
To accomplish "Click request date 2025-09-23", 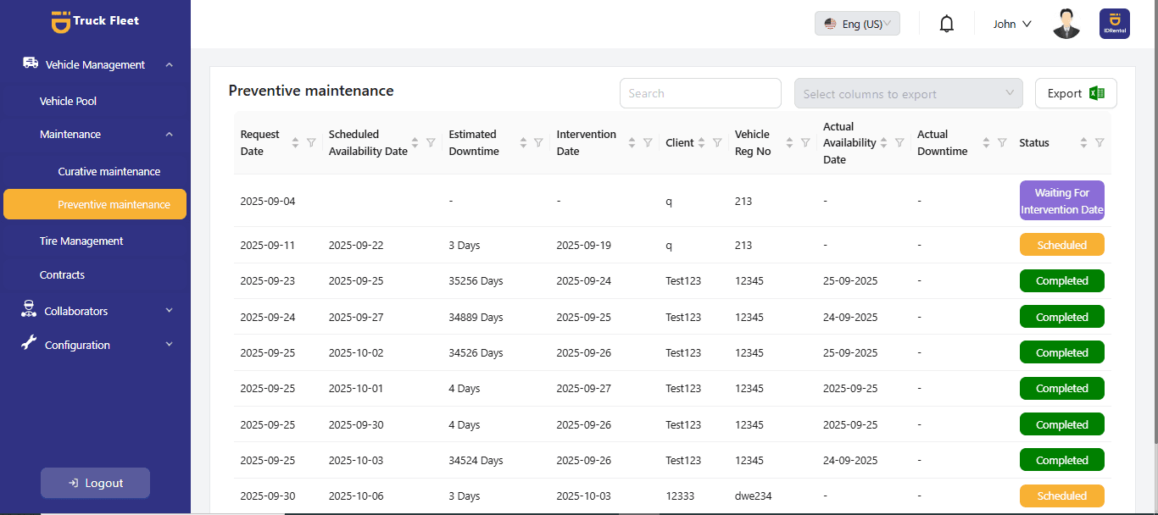I will 268,280.
